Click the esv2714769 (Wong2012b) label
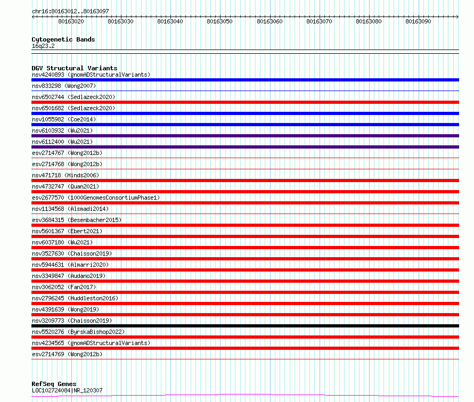Screen dimensions: 474x402 coord(67,354)
